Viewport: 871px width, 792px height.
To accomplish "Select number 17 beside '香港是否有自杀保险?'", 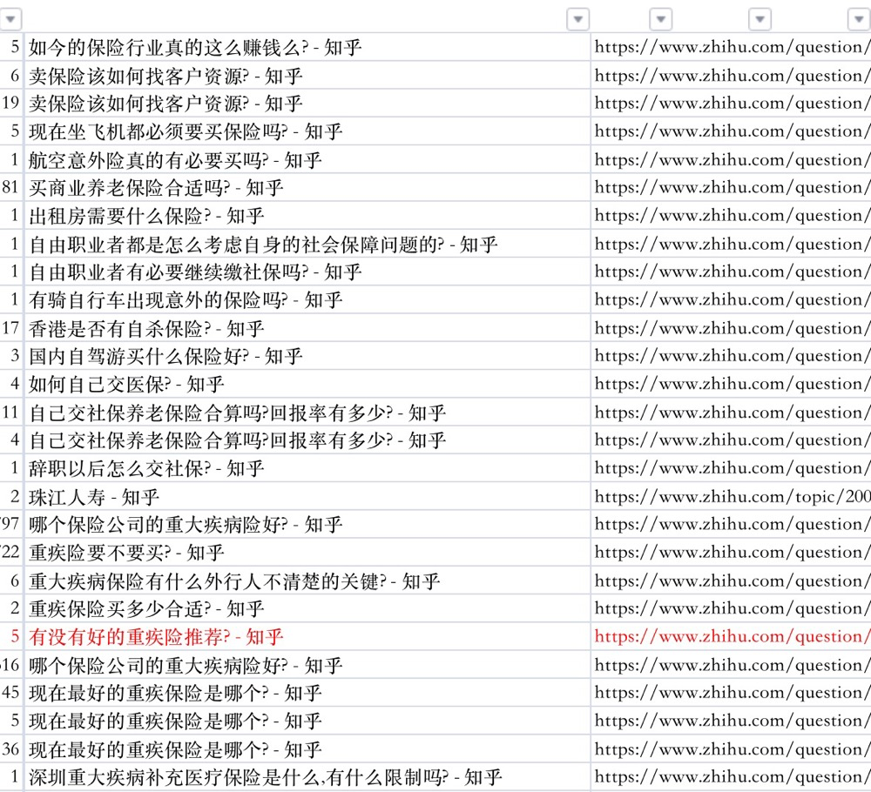I will click(10, 329).
